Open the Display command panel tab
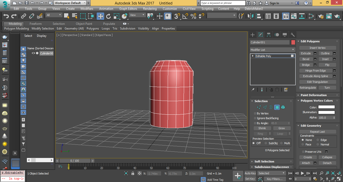Viewport: 343px width, 182px height. tap(285, 35)
